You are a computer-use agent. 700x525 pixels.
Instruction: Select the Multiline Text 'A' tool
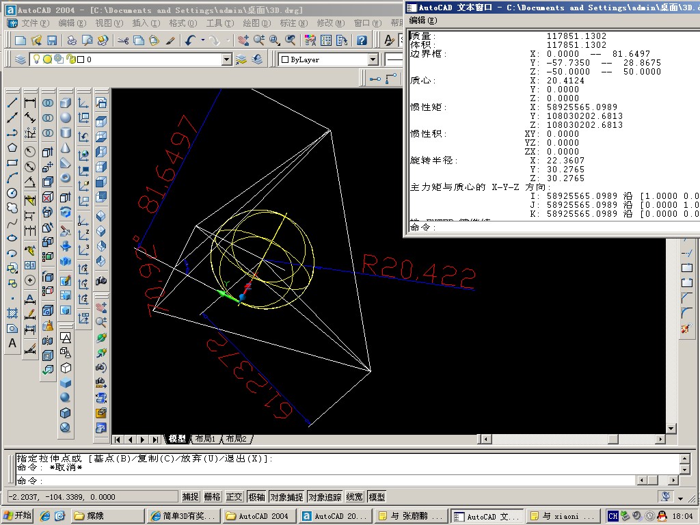pyautogui.click(x=12, y=343)
